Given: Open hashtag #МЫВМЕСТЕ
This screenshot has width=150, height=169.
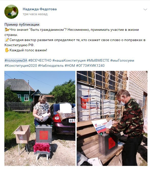Looking at the screenshot, I should point(98,60).
